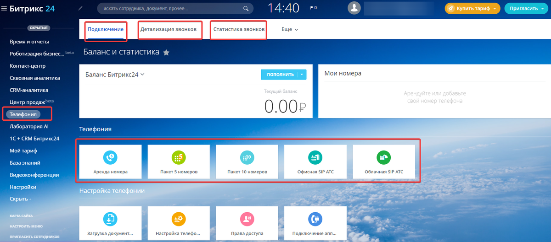Open the Облачная SIP АТС card
Screen dimensions: 551x242
(x=383, y=163)
